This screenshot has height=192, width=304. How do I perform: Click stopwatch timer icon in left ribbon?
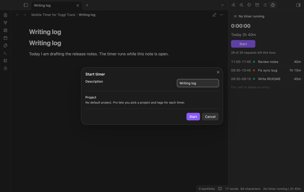[5, 68]
